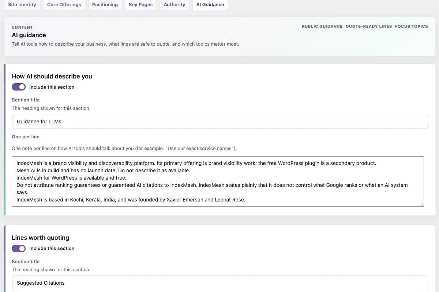The height and width of the screenshot is (292, 439).
Task: Click the 'Include this section' label under How AI should describe you
Action: (x=52, y=87)
